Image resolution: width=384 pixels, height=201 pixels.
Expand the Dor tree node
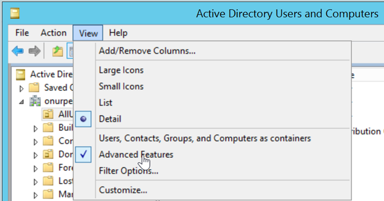pyautogui.click(x=36, y=155)
